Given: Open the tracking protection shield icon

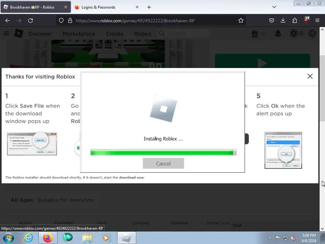Looking at the screenshot, I should click(61, 21).
